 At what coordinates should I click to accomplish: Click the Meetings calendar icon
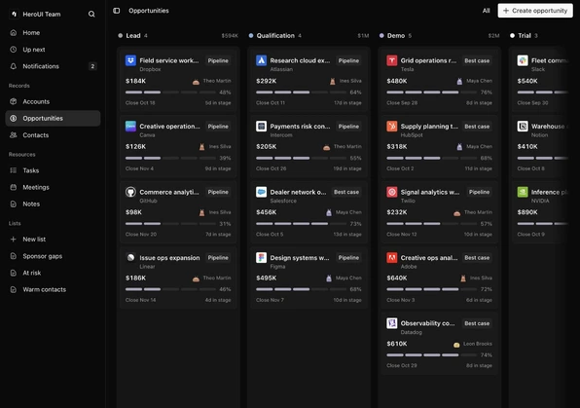pyautogui.click(x=14, y=187)
